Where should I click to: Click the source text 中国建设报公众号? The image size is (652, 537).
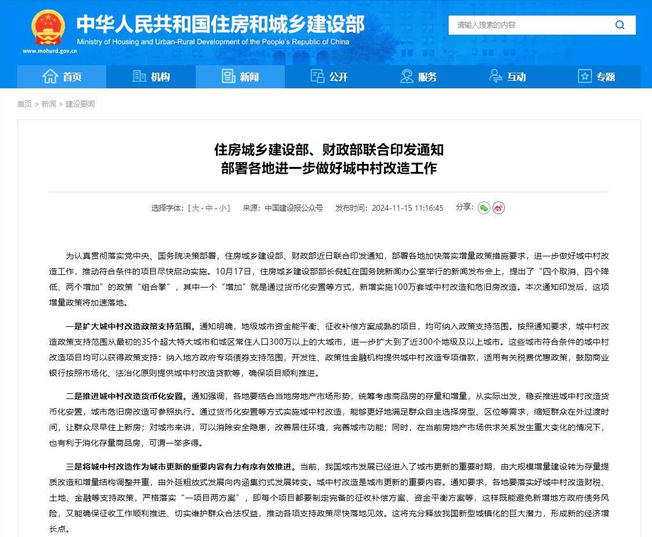[293, 208]
